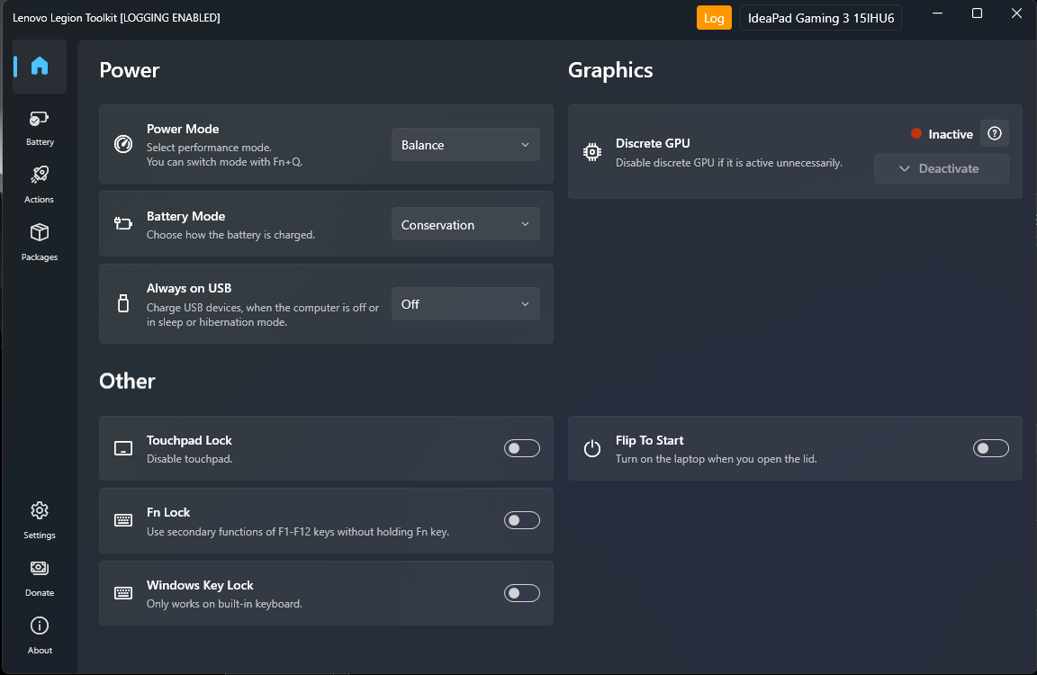Click the Lenovo Legion Toolkit window title
Screen dimensions: 1037x675
tap(116, 18)
